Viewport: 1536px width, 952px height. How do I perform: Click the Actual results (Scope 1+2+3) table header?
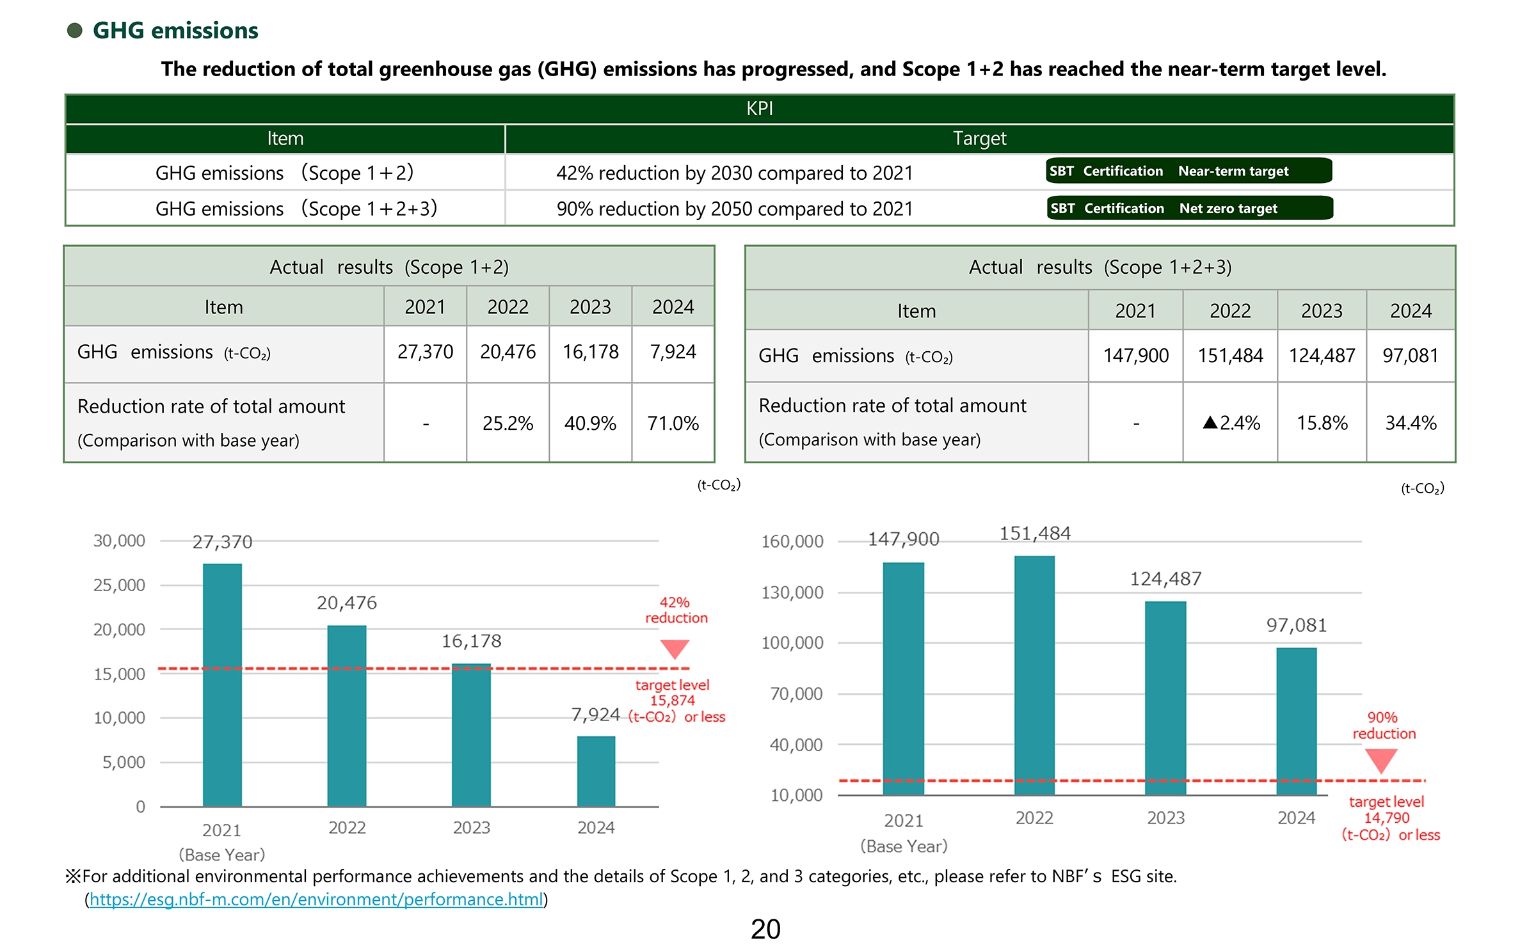(1100, 267)
